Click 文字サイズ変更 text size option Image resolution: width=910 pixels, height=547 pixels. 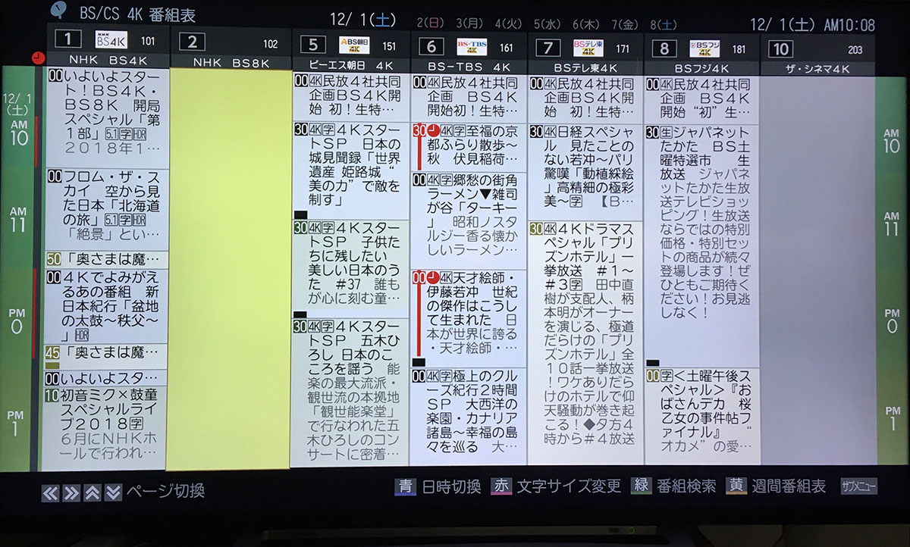click(x=569, y=486)
